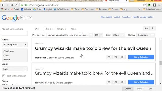
Task: Expand the Collection panel
Action: tap(18, 88)
